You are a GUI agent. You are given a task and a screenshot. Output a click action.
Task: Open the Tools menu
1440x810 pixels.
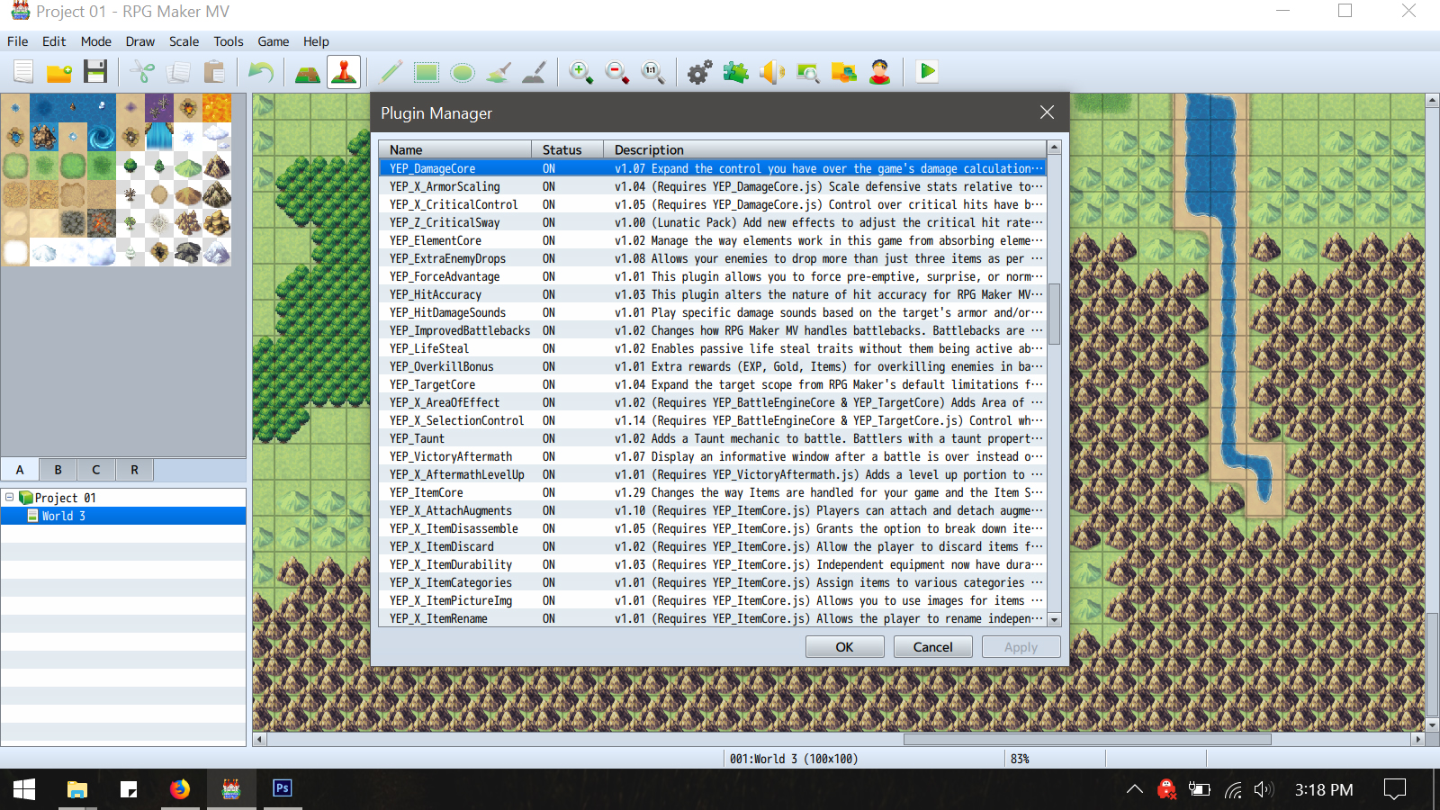pyautogui.click(x=229, y=41)
